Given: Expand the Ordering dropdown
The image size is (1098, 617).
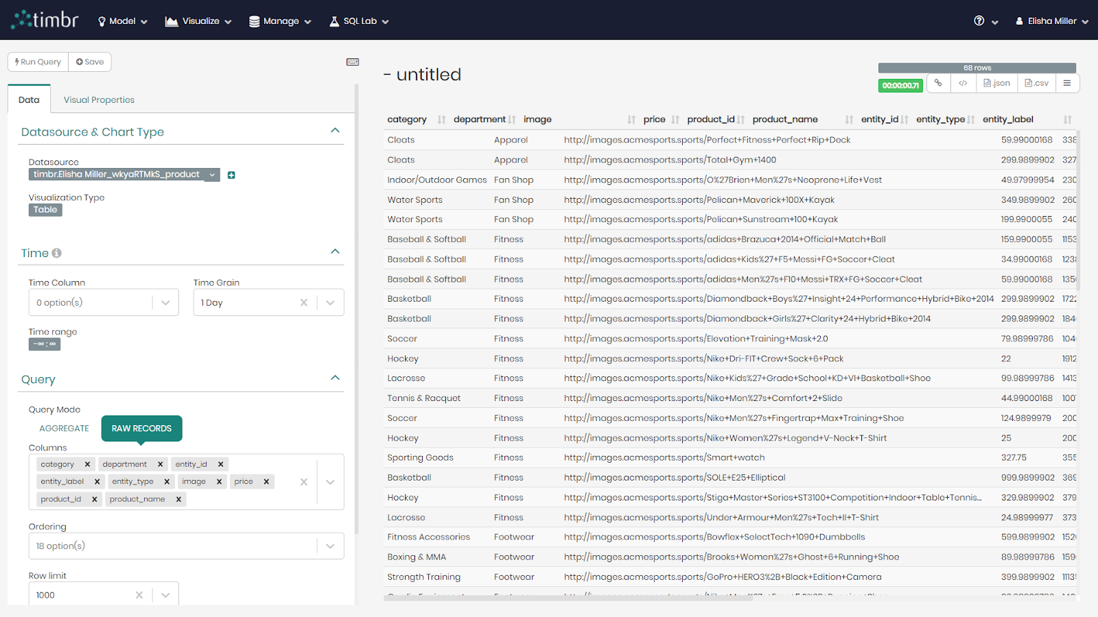Looking at the screenshot, I should click(x=330, y=546).
